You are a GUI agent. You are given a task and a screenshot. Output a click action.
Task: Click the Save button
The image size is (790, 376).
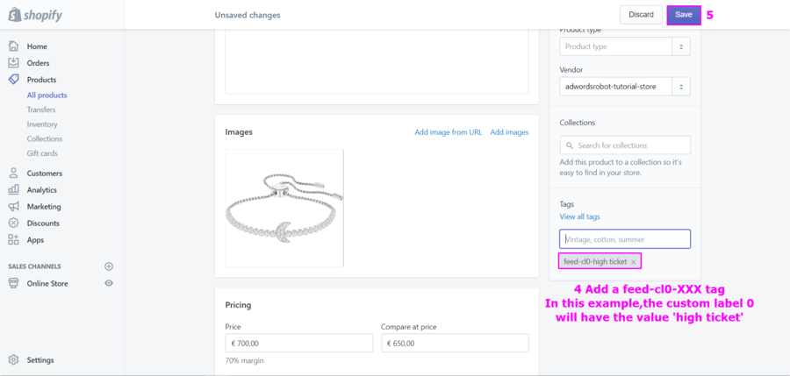[x=683, y=15]
